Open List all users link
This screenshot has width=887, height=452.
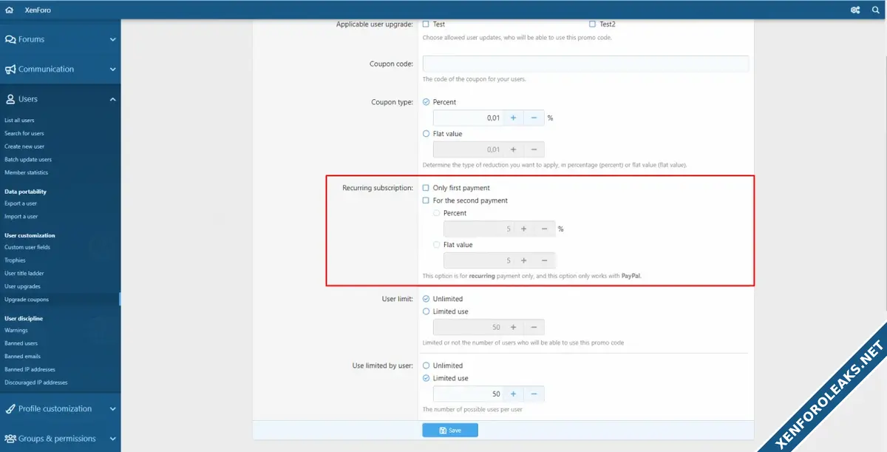pyautogui.click(x=19, y=121)
